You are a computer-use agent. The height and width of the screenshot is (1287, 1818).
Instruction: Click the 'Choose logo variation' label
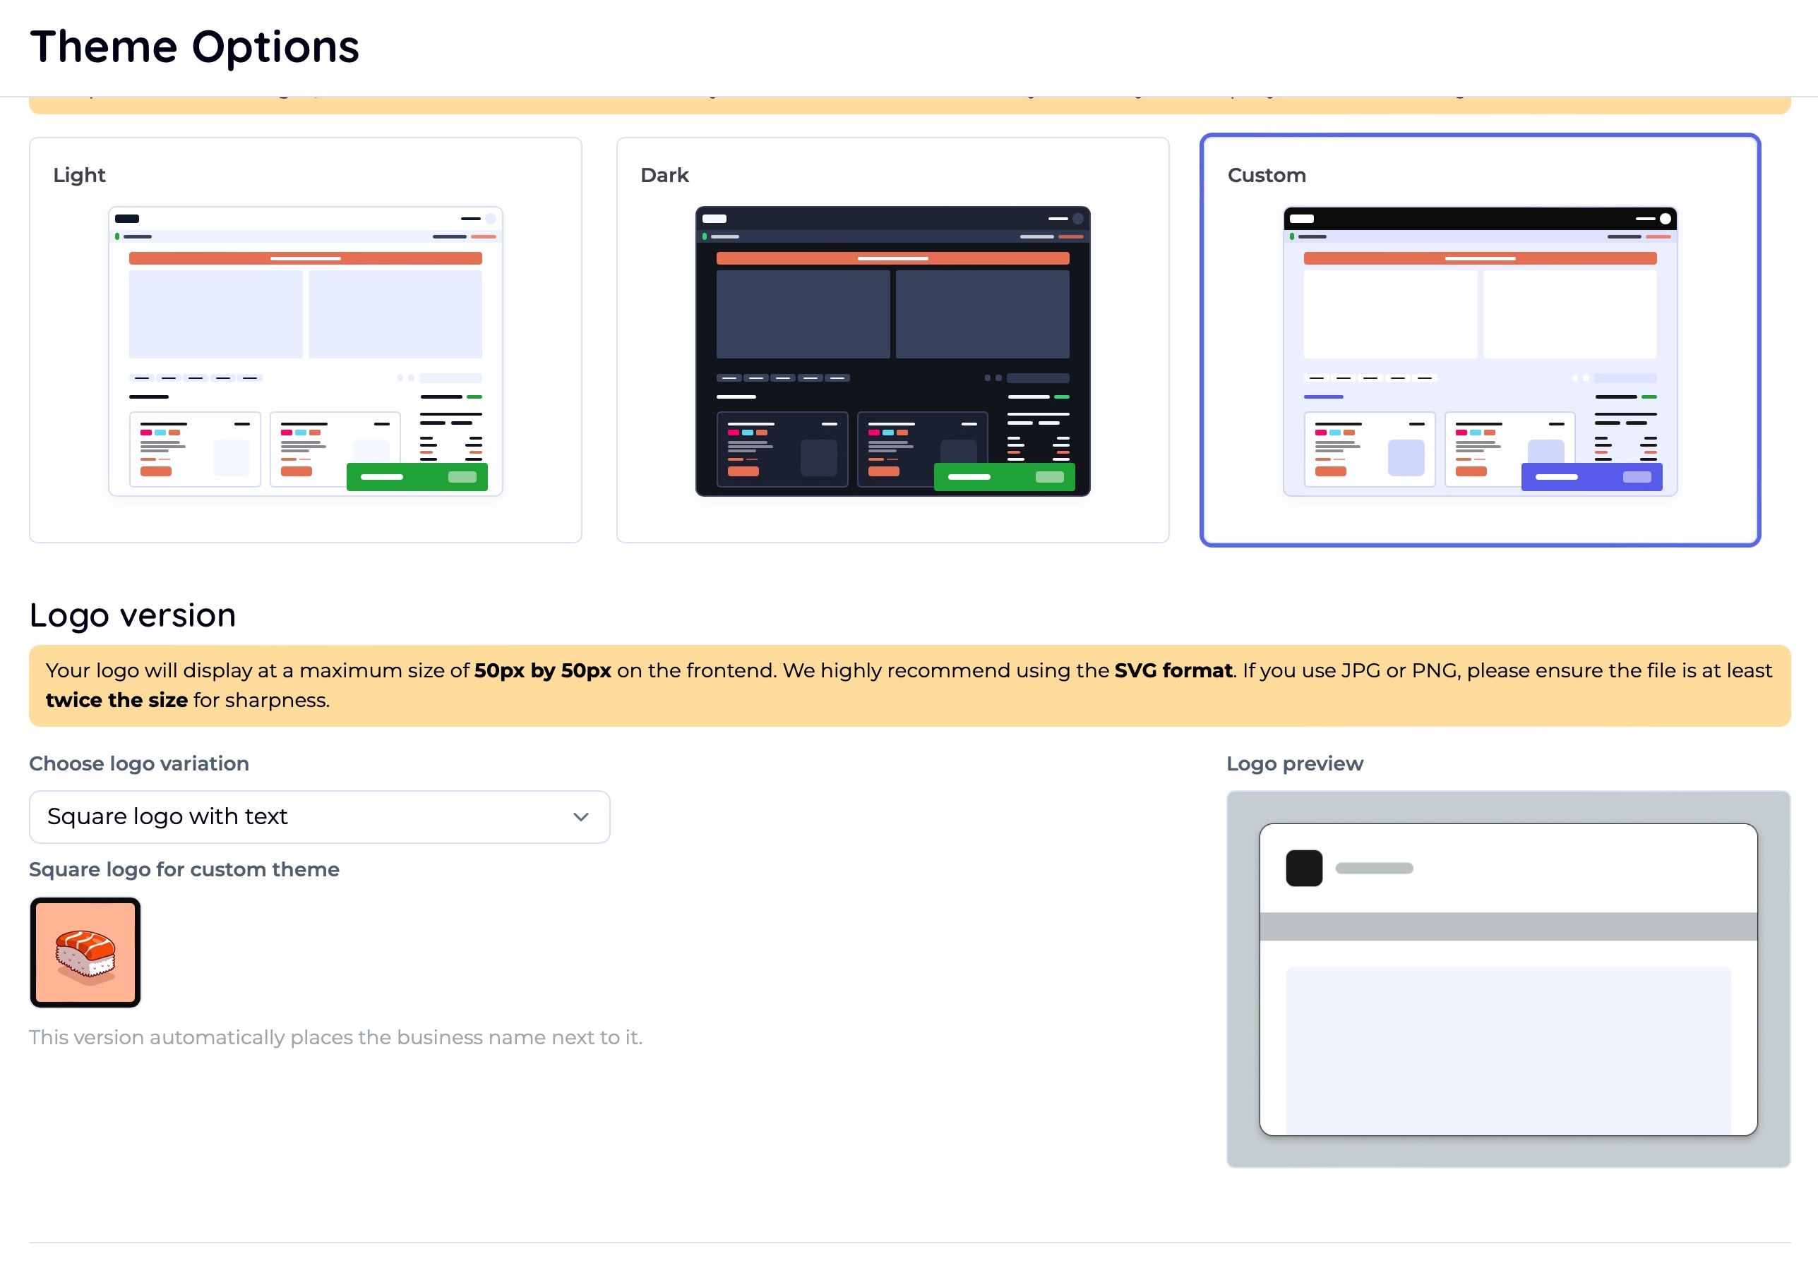[x=139, y=763]
